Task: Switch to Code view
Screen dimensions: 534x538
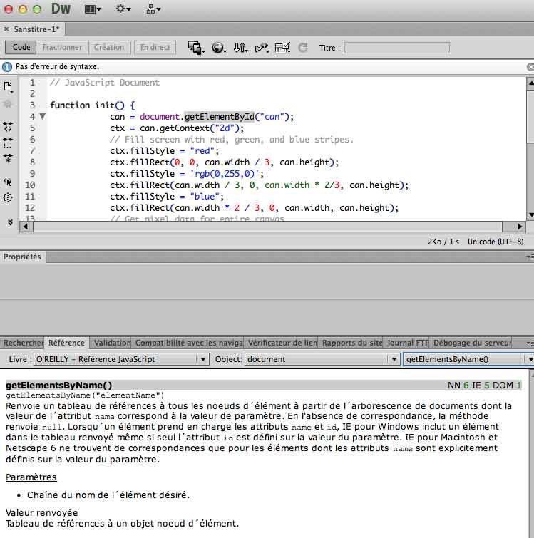Action: pyautogui.click(x=21, y=47)
